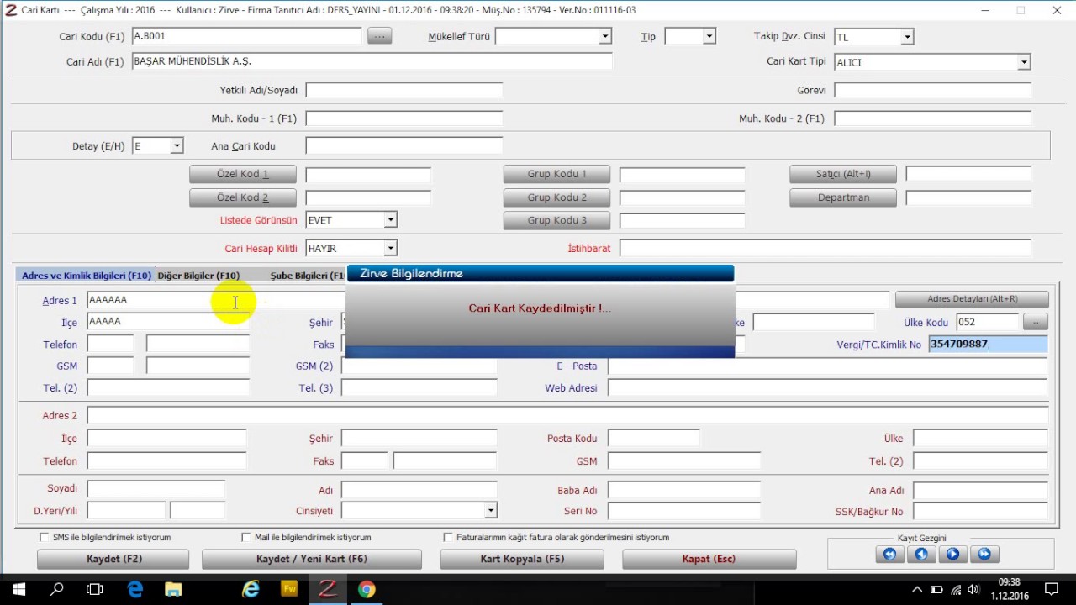1076x605 pixels.
Task: Click SSK/Bağkur No field
Action: coord(980,512)
